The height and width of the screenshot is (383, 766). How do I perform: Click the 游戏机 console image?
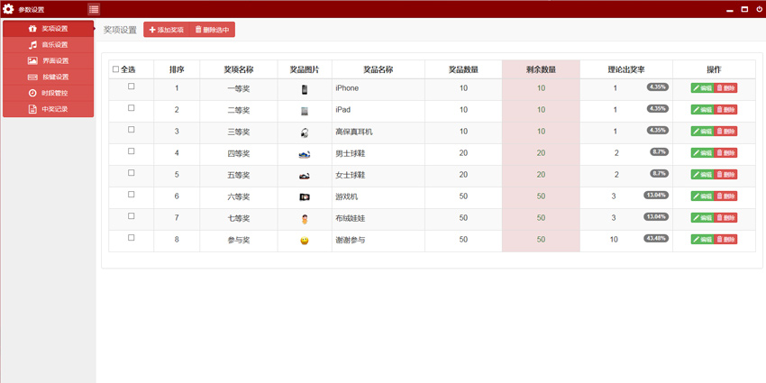(x=305, y=197)
